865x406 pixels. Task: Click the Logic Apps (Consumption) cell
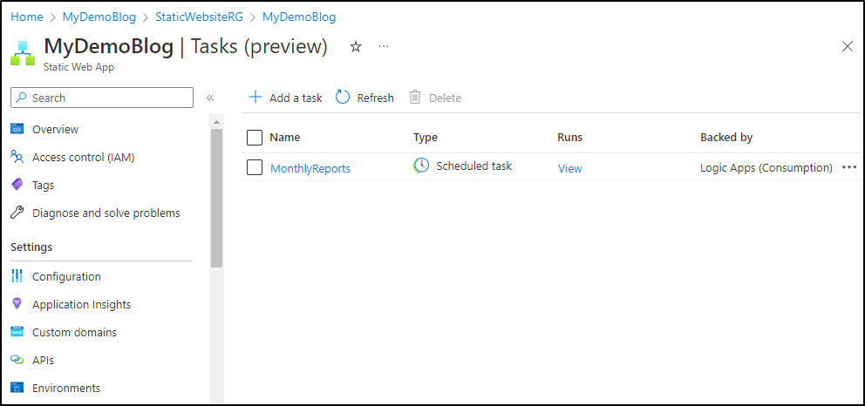[766, 168]
